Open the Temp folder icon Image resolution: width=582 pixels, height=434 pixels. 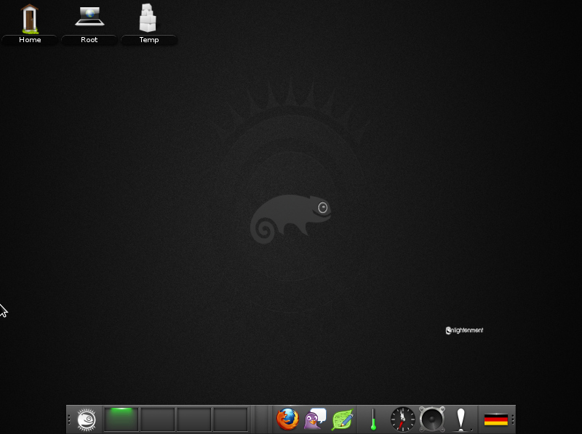coord(148,18)
